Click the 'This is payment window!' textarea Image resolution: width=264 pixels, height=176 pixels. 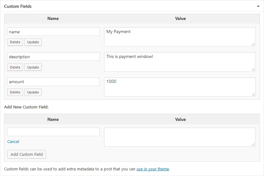[x=180, y=62]
